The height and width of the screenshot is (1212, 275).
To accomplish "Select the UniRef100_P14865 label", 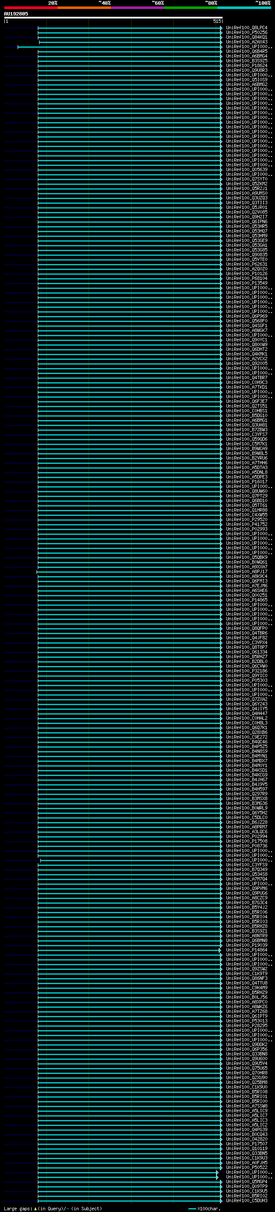I will click(x=247, y=600).
